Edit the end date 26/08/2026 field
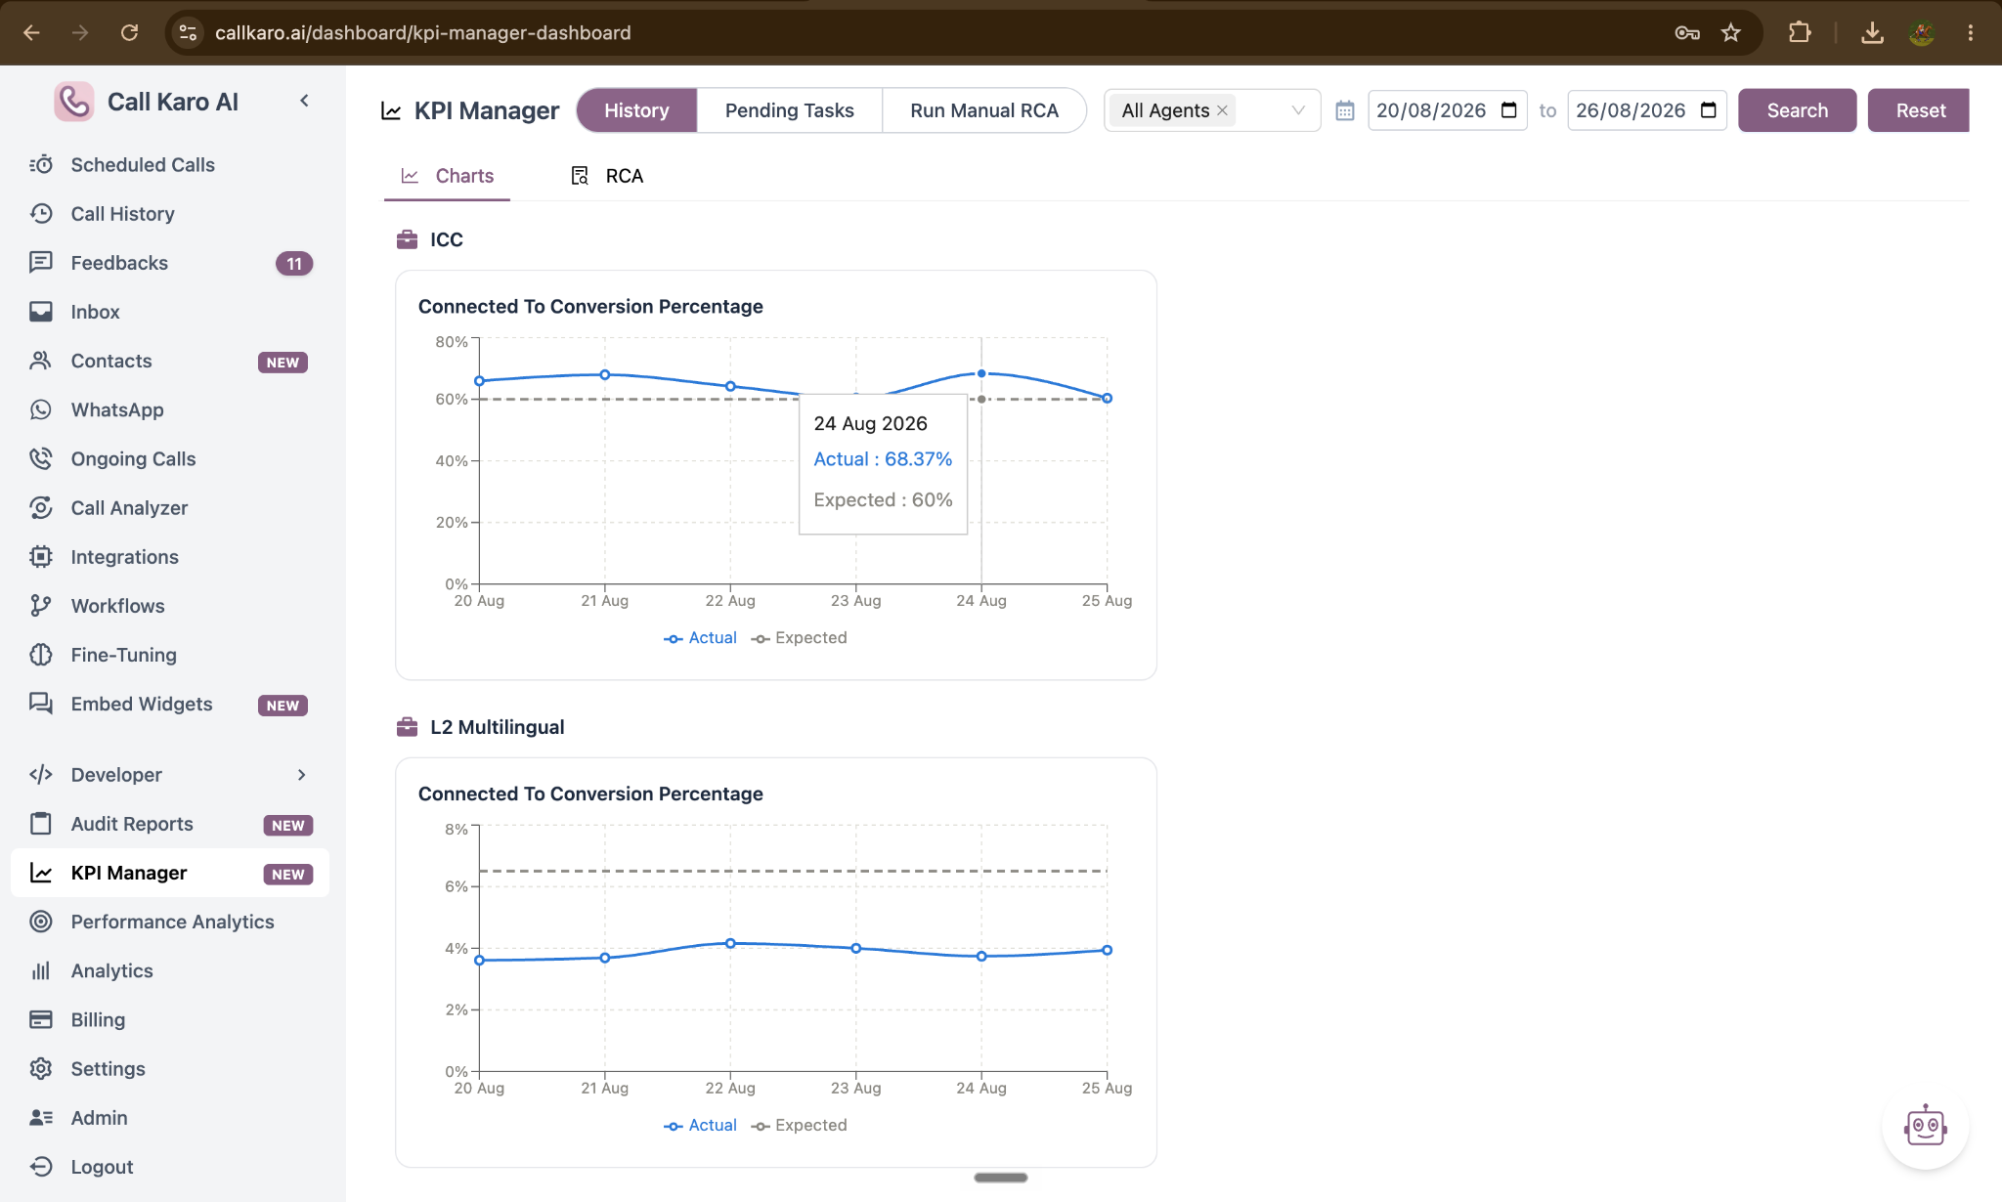The image size is (2002, 1202). click(x=1646, y=110)
